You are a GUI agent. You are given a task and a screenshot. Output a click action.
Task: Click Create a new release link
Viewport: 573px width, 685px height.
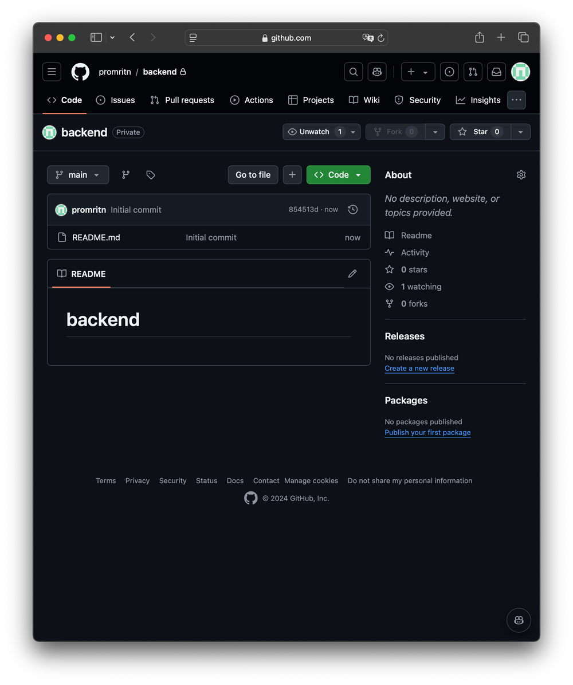tap(419, 368)
